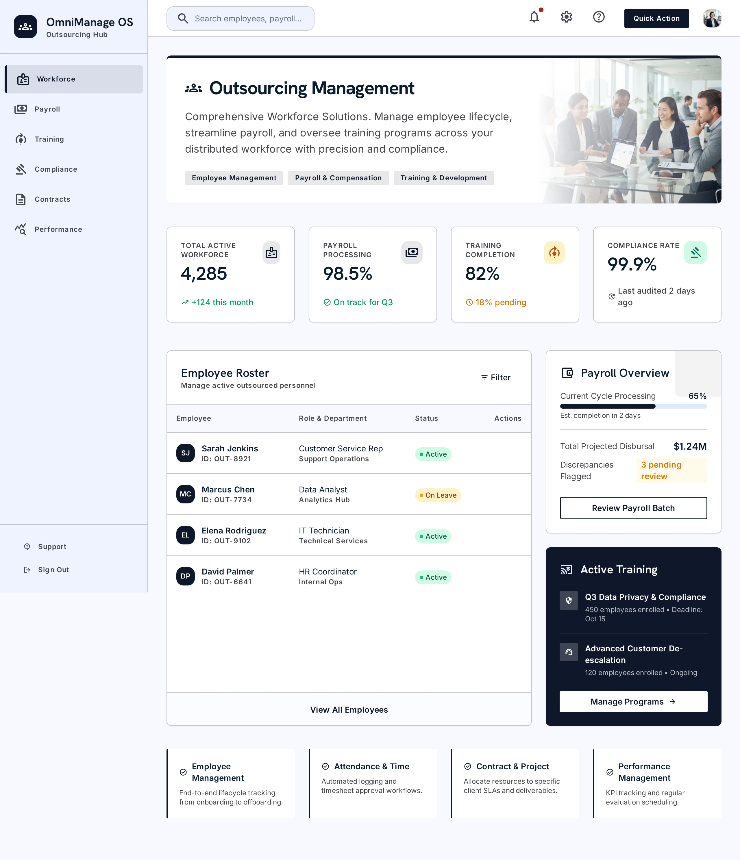This screenshot has height=860, width=740.
Task: Click Review Payroll Batch button
Action: (x=633, y=508)
